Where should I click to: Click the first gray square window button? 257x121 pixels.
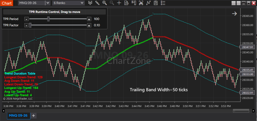point(234,3)
